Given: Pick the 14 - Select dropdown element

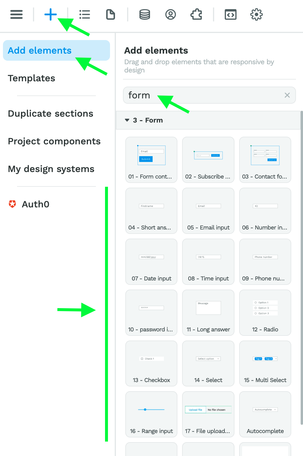Looking at the screenshot, I should (208, 364).
